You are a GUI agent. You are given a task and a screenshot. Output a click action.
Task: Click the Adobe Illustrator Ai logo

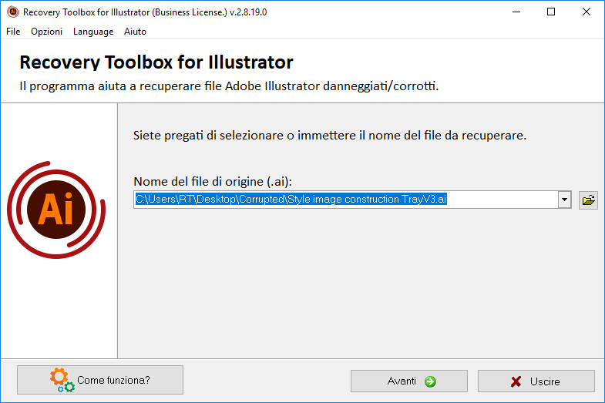(56, 210)
